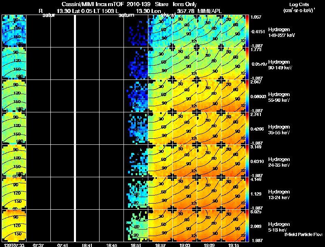Select the Hydrogen 5-13 keV panel at 07:33
The height and width of the screenshot is (247, 325).
tap(14, 226)
